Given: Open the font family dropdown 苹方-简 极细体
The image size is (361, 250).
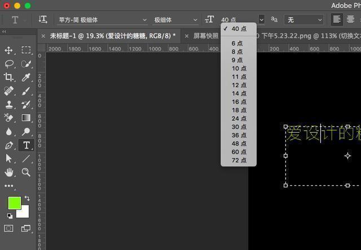Looking at the screenshot, I should (102, 20).
